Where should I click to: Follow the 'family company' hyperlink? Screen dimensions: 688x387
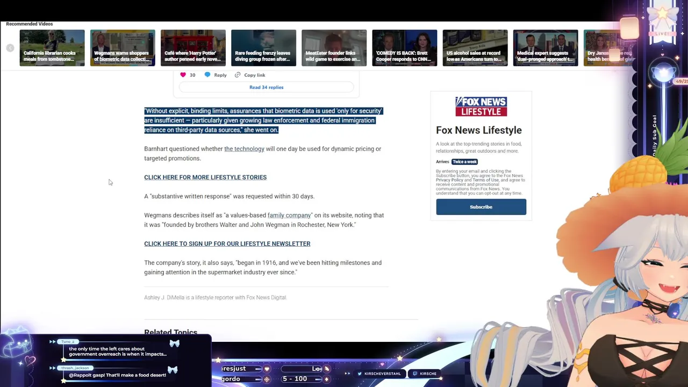[x=289, y=216]
